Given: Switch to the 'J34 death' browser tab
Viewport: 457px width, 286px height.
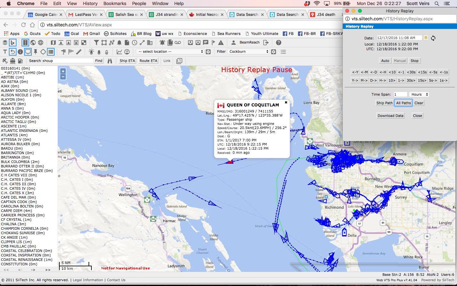Looking at the screenshot, I should pos(326,15).
